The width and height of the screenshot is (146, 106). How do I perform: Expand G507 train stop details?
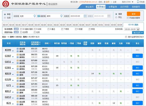[13, 57]
